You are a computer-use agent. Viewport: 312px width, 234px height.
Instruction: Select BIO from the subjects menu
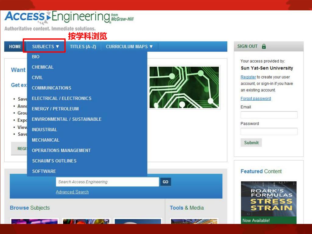coord(36,57)
